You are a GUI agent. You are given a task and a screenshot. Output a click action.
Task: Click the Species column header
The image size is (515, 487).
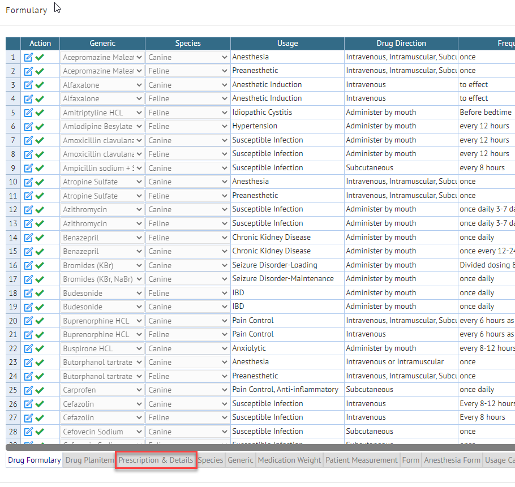point(188,44)
